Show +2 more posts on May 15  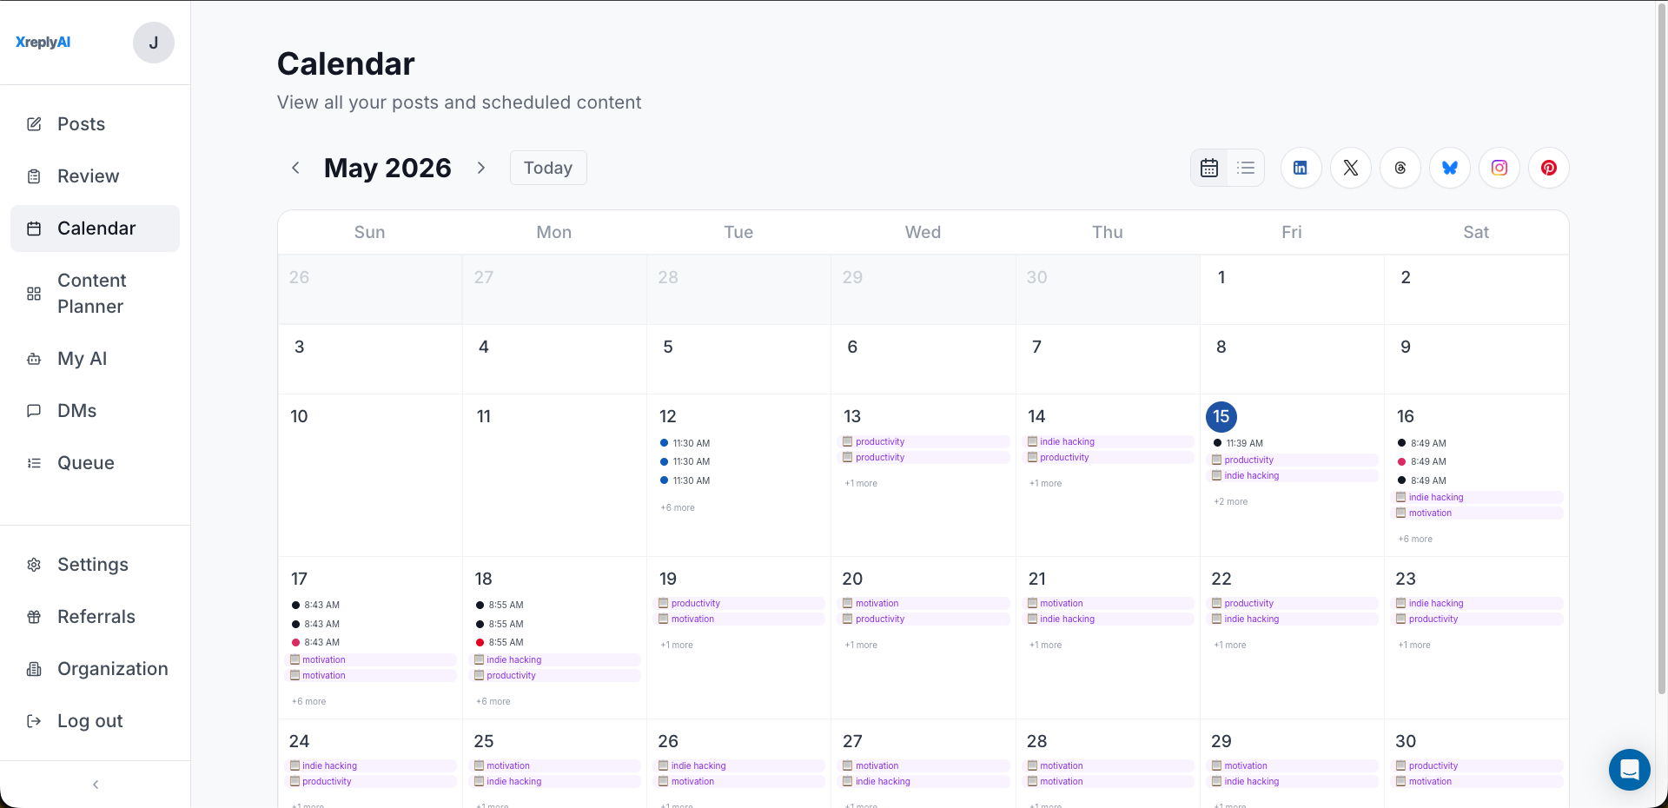coord(1231,501)
